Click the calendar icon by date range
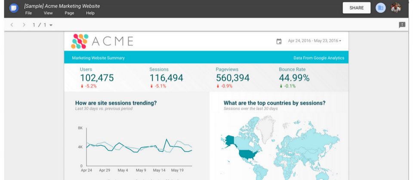 (x=279, y=41)
